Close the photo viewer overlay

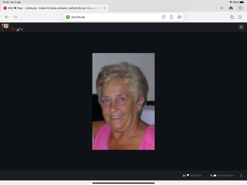[241, 27]
